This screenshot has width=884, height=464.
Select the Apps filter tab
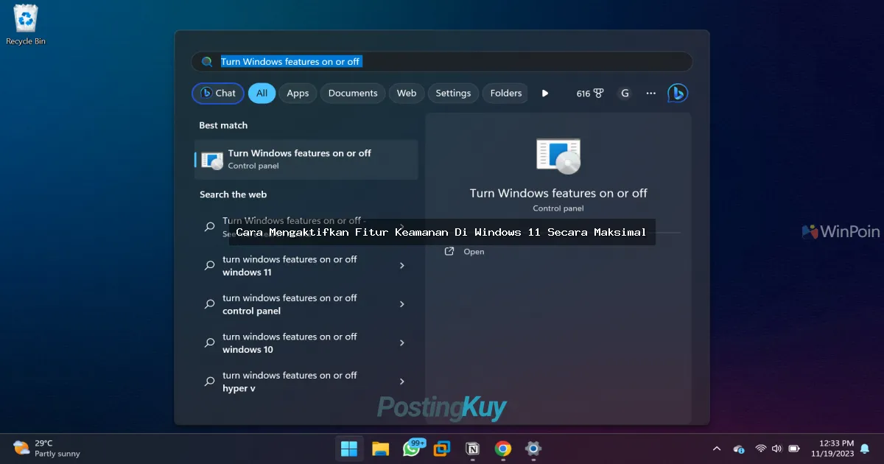[298, 94]
